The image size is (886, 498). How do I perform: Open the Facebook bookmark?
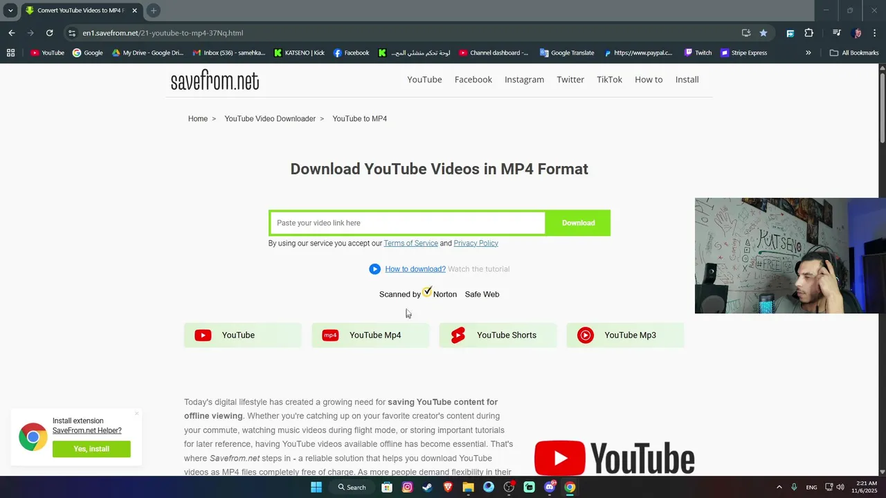click(x=351, y=53)
